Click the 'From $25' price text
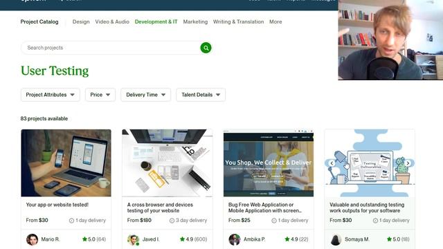The width and height of the screenshot is (443, 249). 239,220
